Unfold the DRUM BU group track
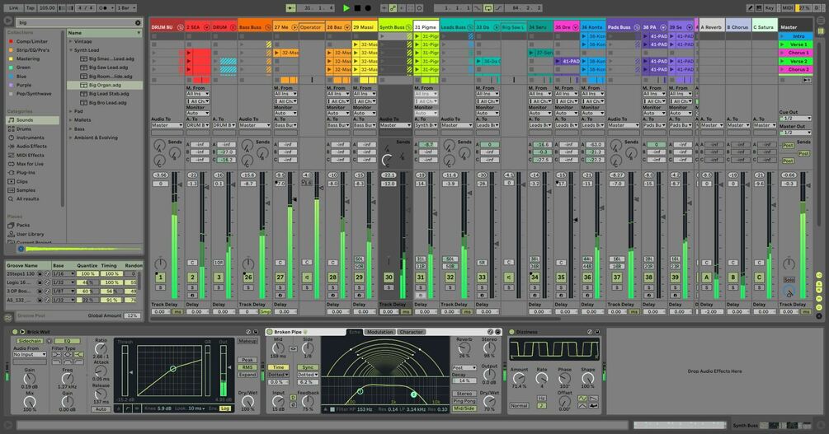Image resolution: width=829 pixels, height=434 pixels. 180,27
